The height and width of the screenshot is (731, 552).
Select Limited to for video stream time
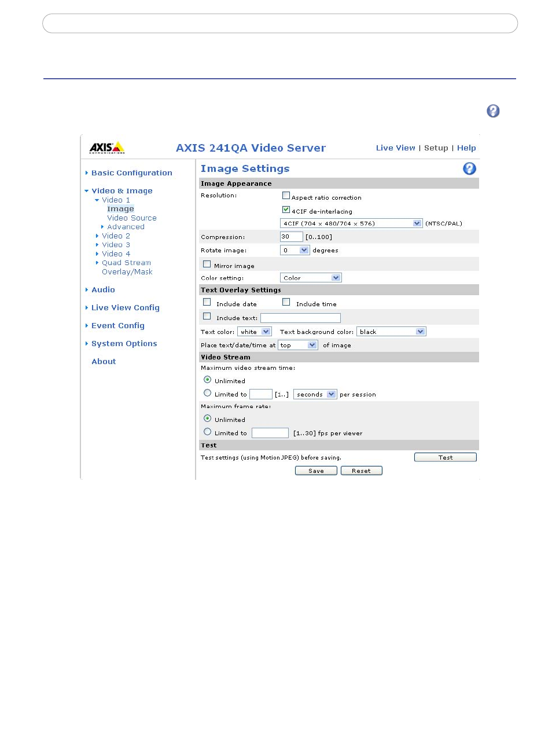click(x=207, y=393)
